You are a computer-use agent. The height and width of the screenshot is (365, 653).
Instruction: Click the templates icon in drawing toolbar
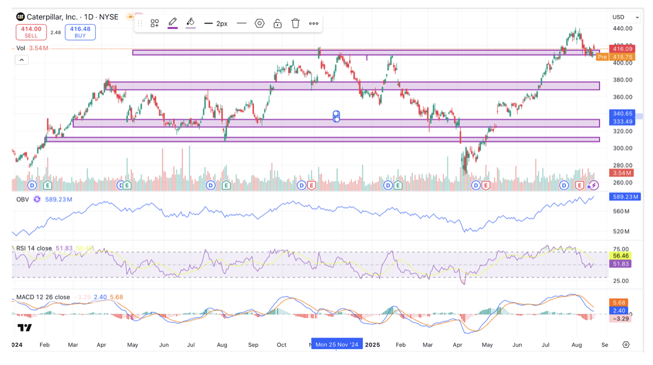coord(155,23)
